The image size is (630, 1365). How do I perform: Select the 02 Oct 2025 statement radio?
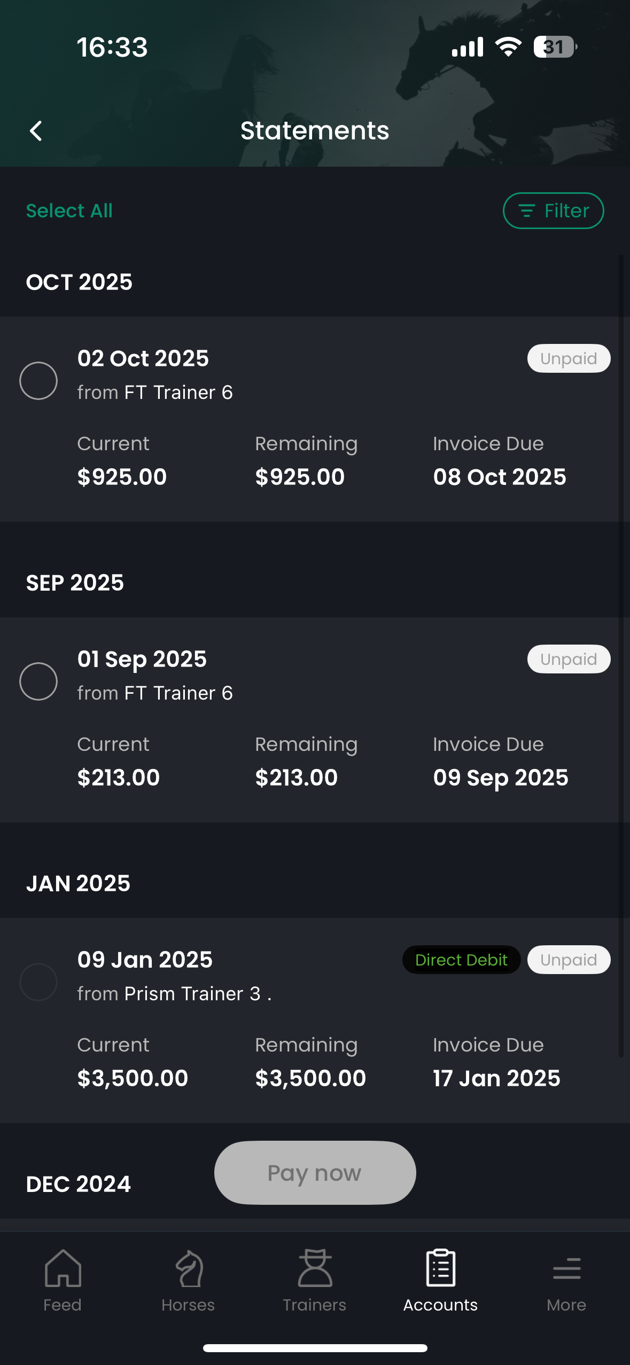38,381
